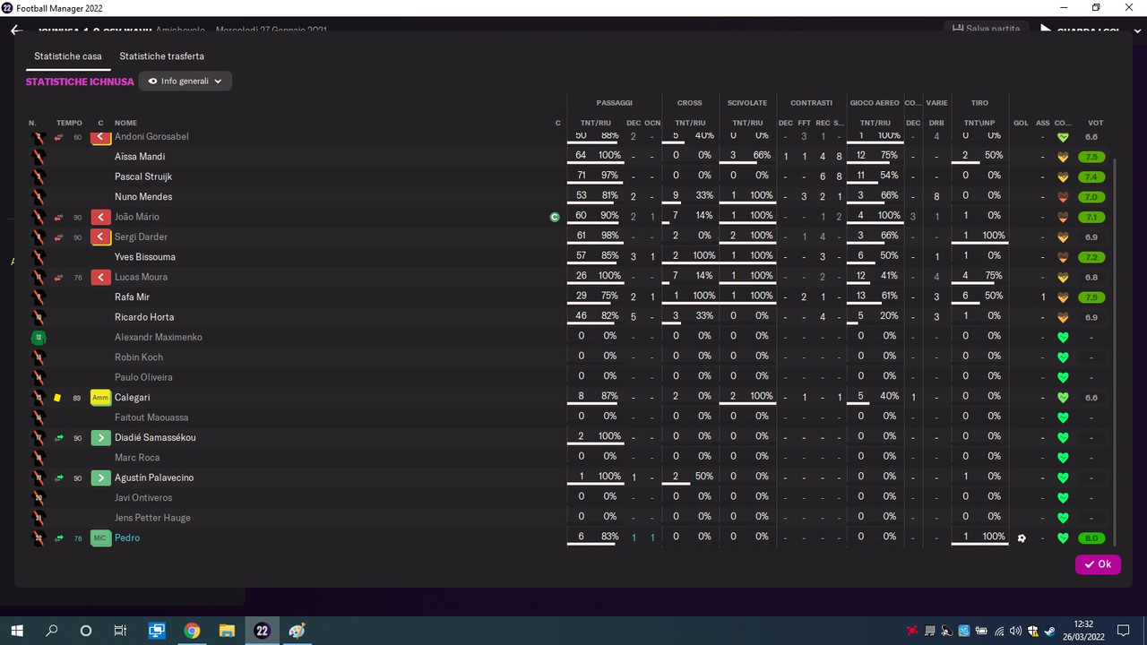Viewport: 1147px width, 645px height.
Task: Open Aïssa Mandi's player profile
Action: click(140, 157)
